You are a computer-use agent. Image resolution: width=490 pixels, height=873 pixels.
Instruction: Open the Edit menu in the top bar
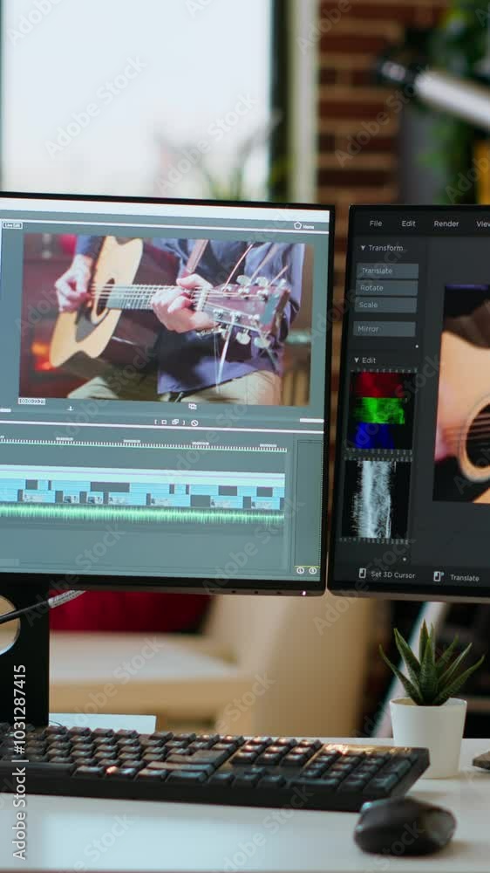point(409,223)
